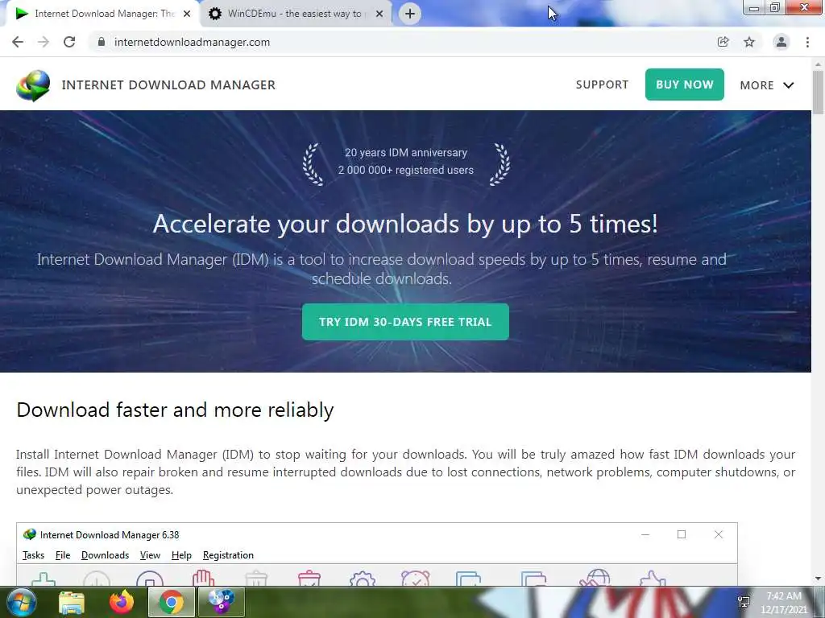Screen dimensions: 825x618
Task: Click the page scrollbar thumb
Action: click(x=818, y=93)
